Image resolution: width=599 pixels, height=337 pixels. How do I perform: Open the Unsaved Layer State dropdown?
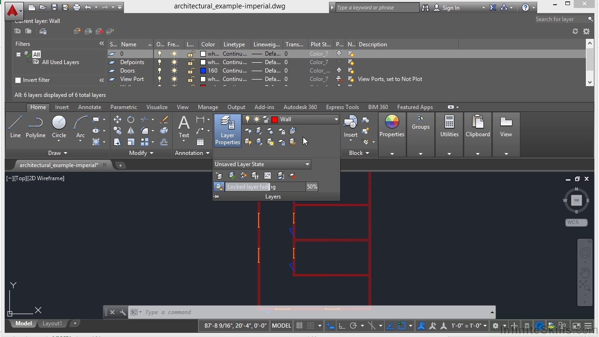click(x=262, y=164)
